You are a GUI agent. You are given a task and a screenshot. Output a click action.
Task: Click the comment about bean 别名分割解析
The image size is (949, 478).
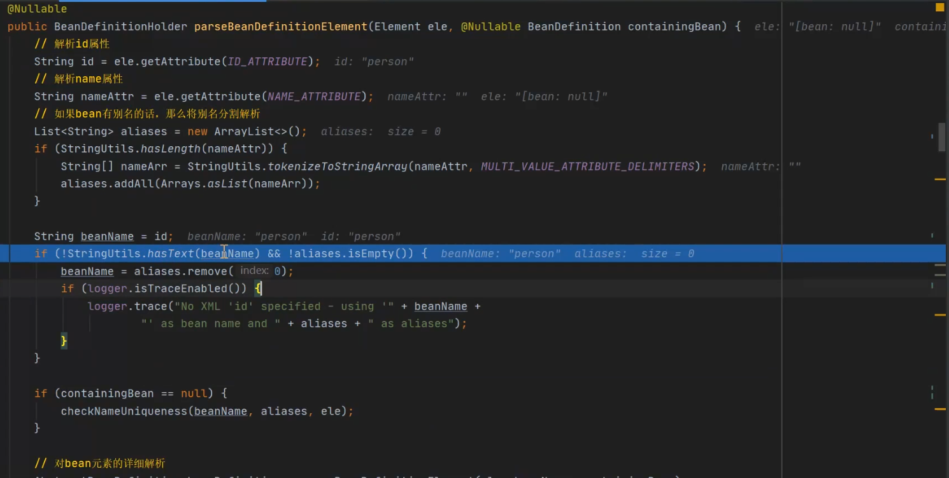click(147, 114)
